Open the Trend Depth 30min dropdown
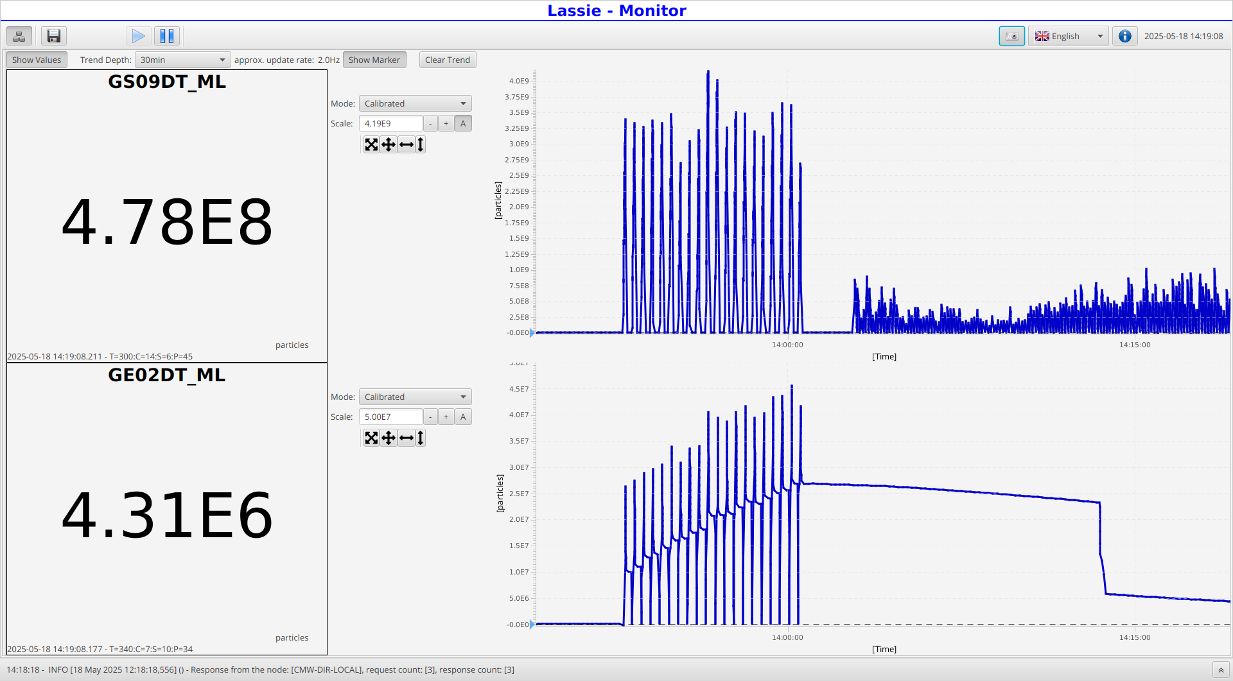Image resolution: width=1233 pixels, height=681 pixels. point(182,60)
